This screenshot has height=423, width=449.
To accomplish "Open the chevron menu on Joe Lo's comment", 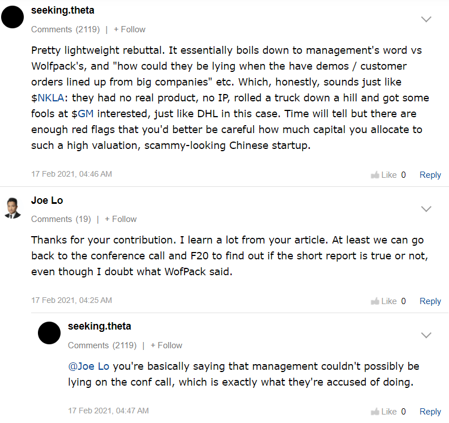I will click(426, 209).
